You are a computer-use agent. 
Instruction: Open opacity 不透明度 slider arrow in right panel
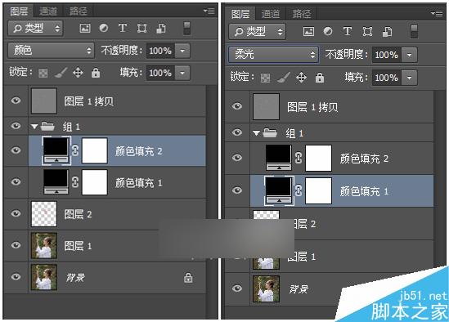coord(409,55)
